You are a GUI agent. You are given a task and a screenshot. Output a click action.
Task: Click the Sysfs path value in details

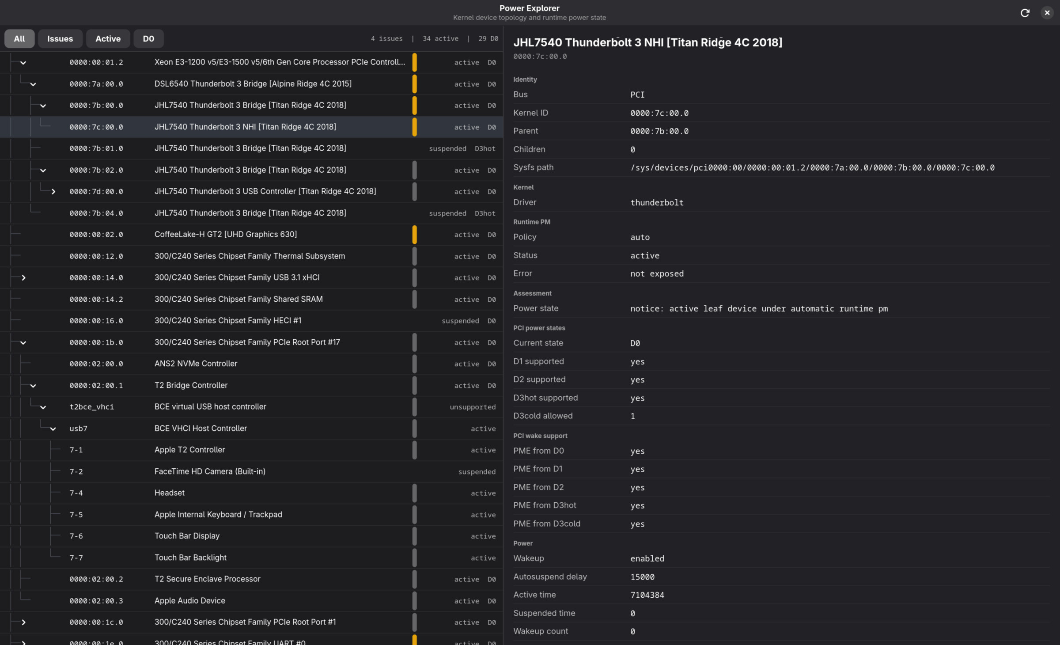click(812, 168)
